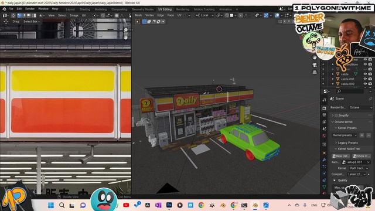Open Windows Start menu
The width and height of the screenshot is (375, 211).
click(51, 205)
